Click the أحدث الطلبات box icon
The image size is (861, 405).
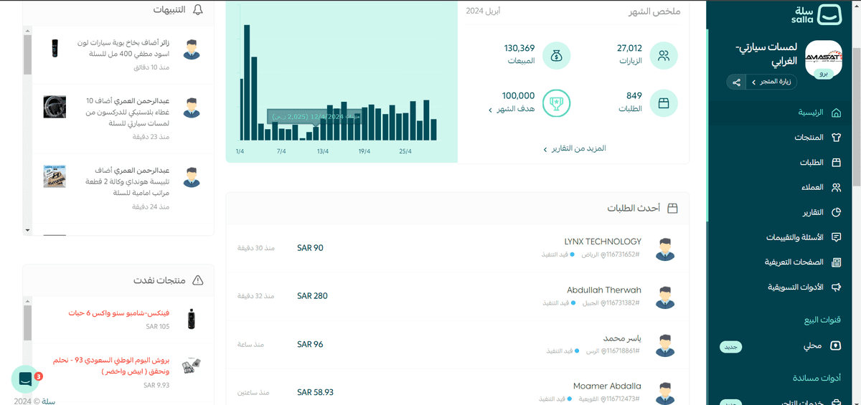pos(672,209)
